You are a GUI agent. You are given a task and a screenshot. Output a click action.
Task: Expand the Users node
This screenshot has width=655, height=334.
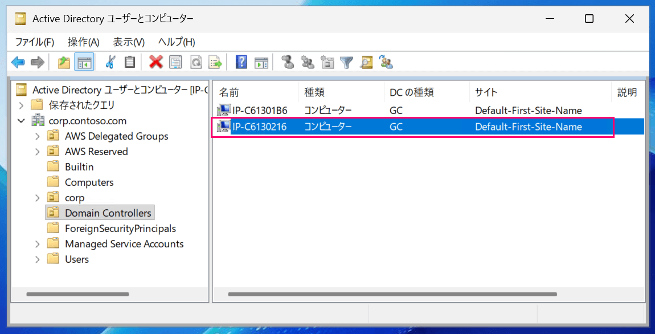pos(38,259)
